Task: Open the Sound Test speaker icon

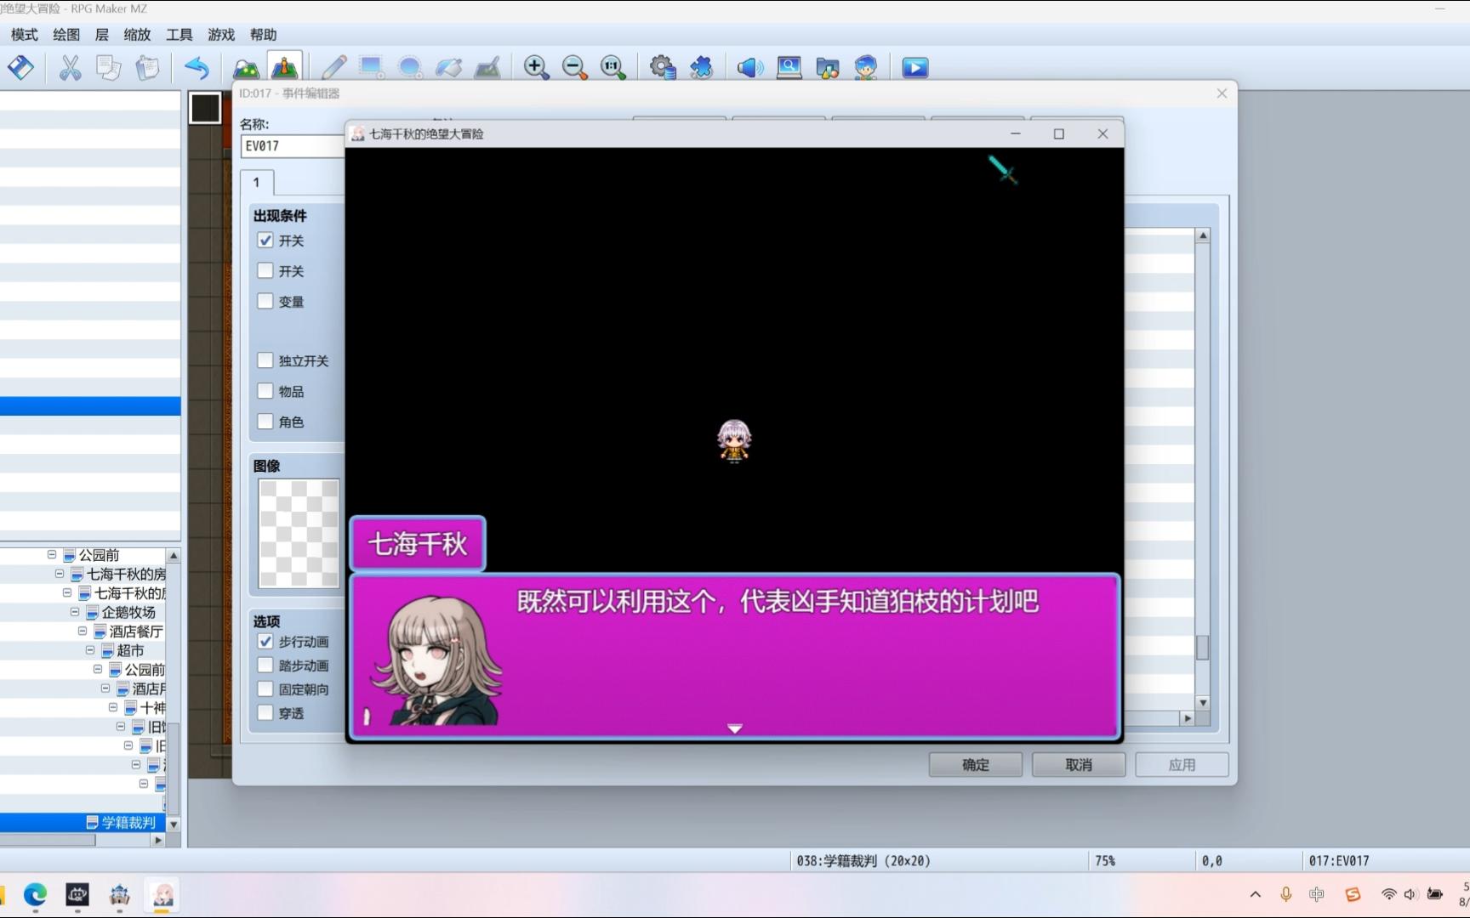Action: tap(750, 67)
